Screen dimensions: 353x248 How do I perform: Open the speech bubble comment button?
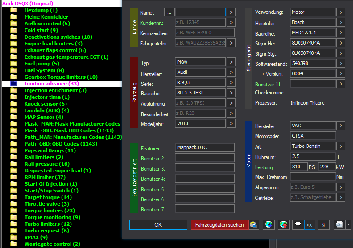[298, 225]
